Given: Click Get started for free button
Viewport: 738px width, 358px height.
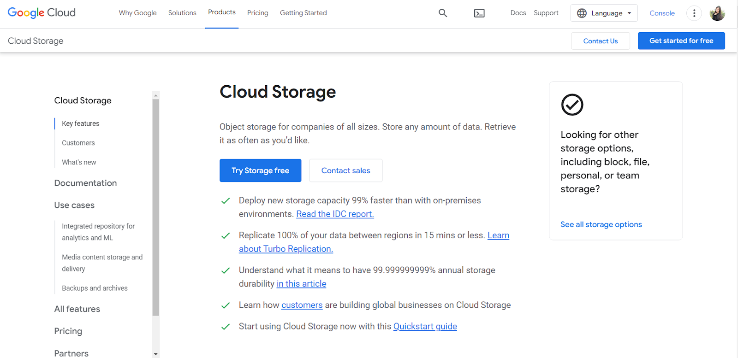Looking at the screenshot, I should (681, 41).
